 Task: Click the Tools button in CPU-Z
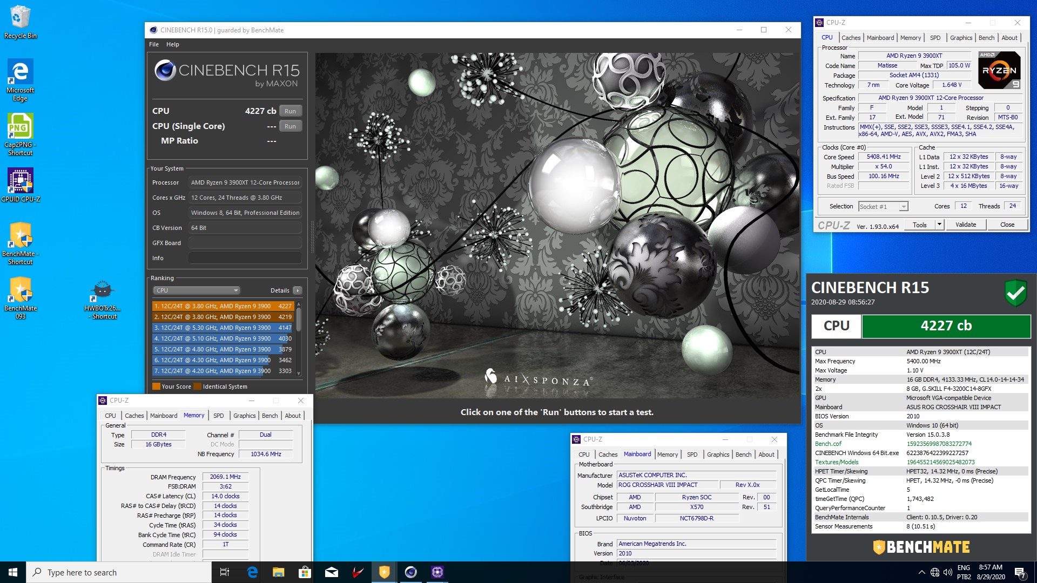920,225
